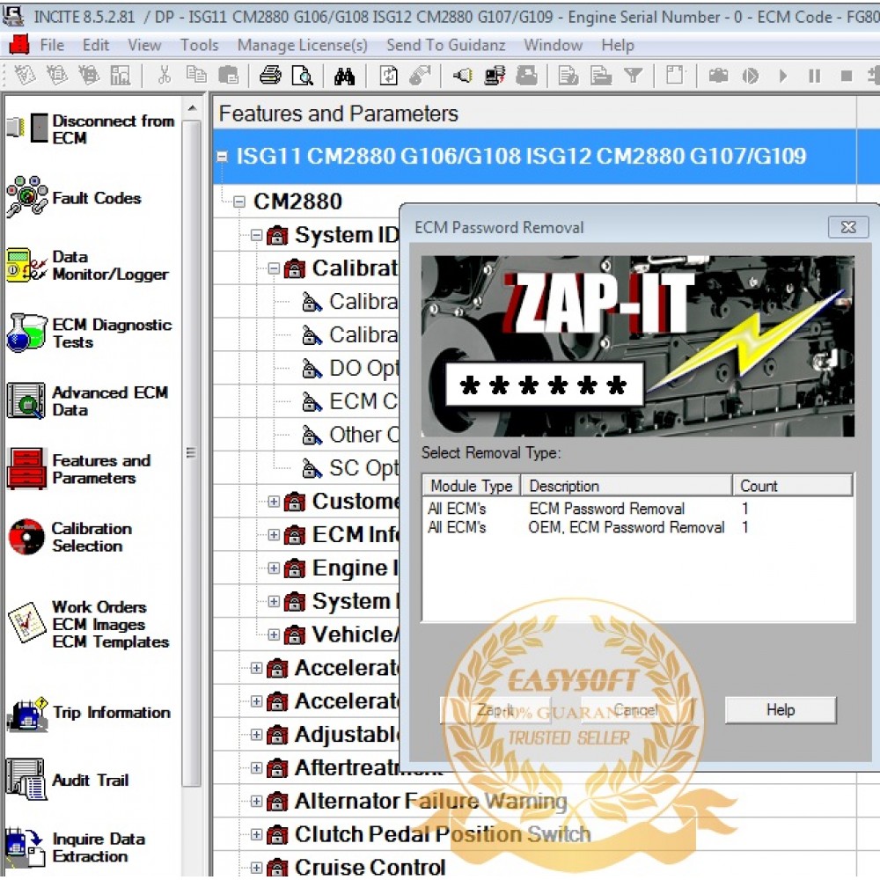Click Disconnect from ECM in the sidebar
This screenshot has width=880, height=880.
click(91, 129)
